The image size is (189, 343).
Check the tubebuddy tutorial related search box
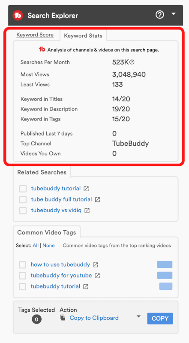[x=23, y=189]
